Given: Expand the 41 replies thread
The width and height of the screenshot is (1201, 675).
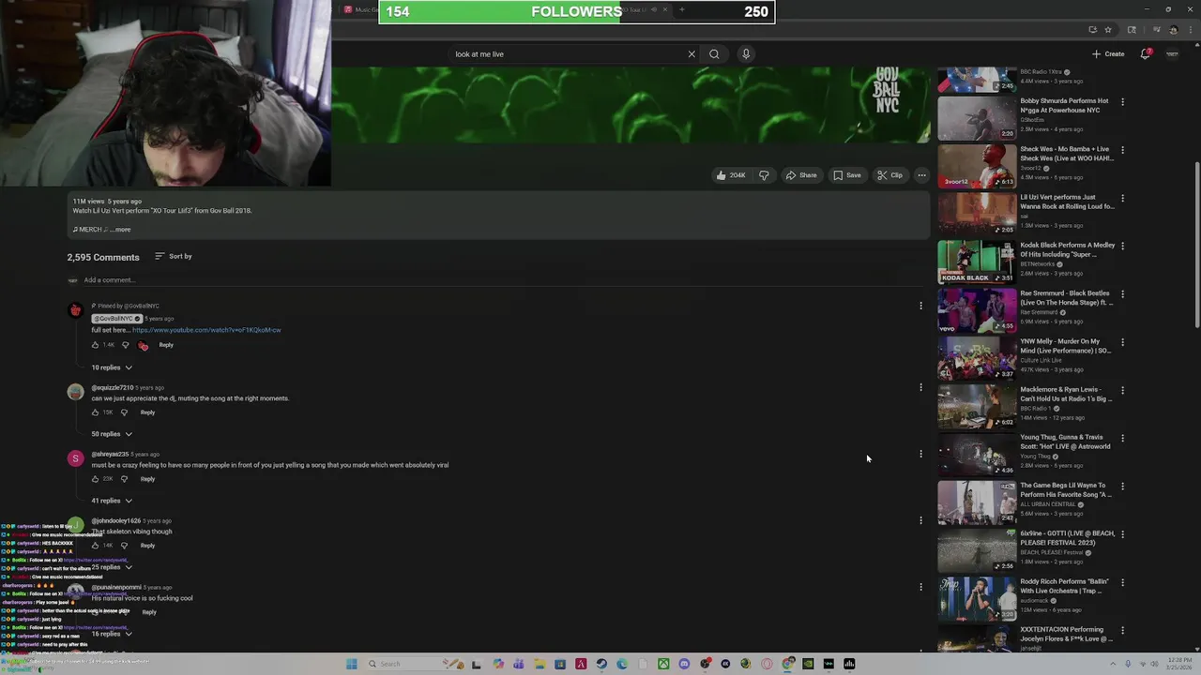Looking at the screenshot, I should click(112, 501).
